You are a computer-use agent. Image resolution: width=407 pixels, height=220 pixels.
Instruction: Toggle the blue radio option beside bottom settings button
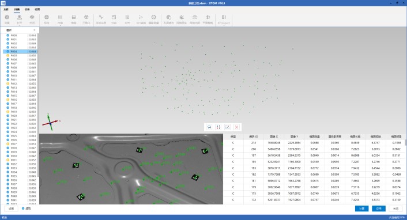pyautogui.click(x=23, y=208)
